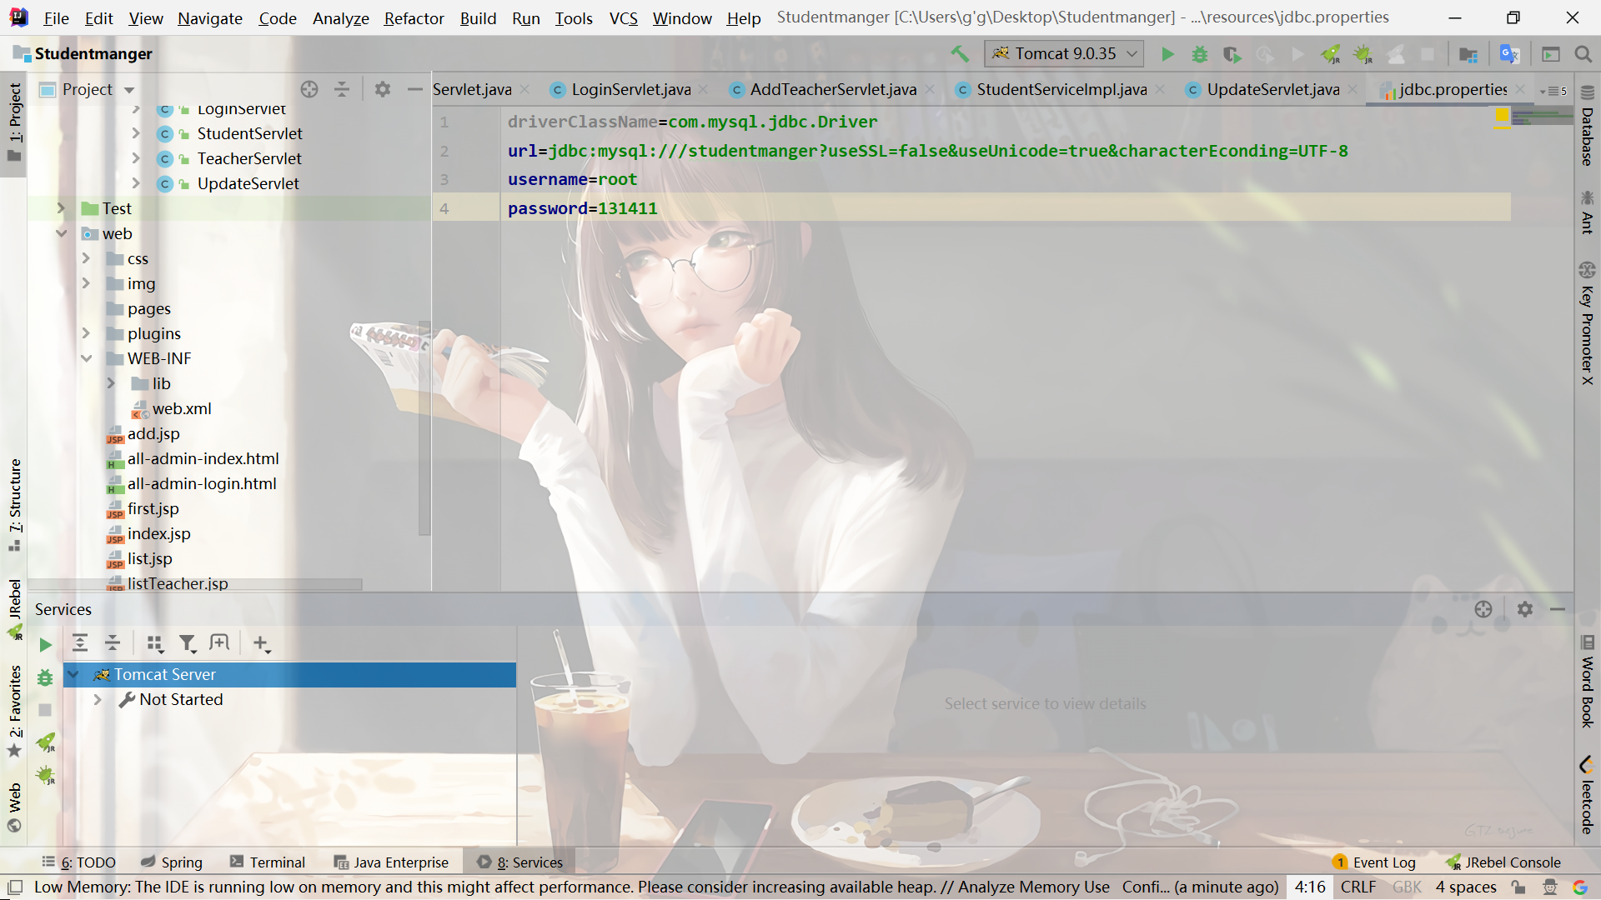Select Tomcat Server in Services tree
This screenshot has width=1601, height=900.
coord(289,674)
